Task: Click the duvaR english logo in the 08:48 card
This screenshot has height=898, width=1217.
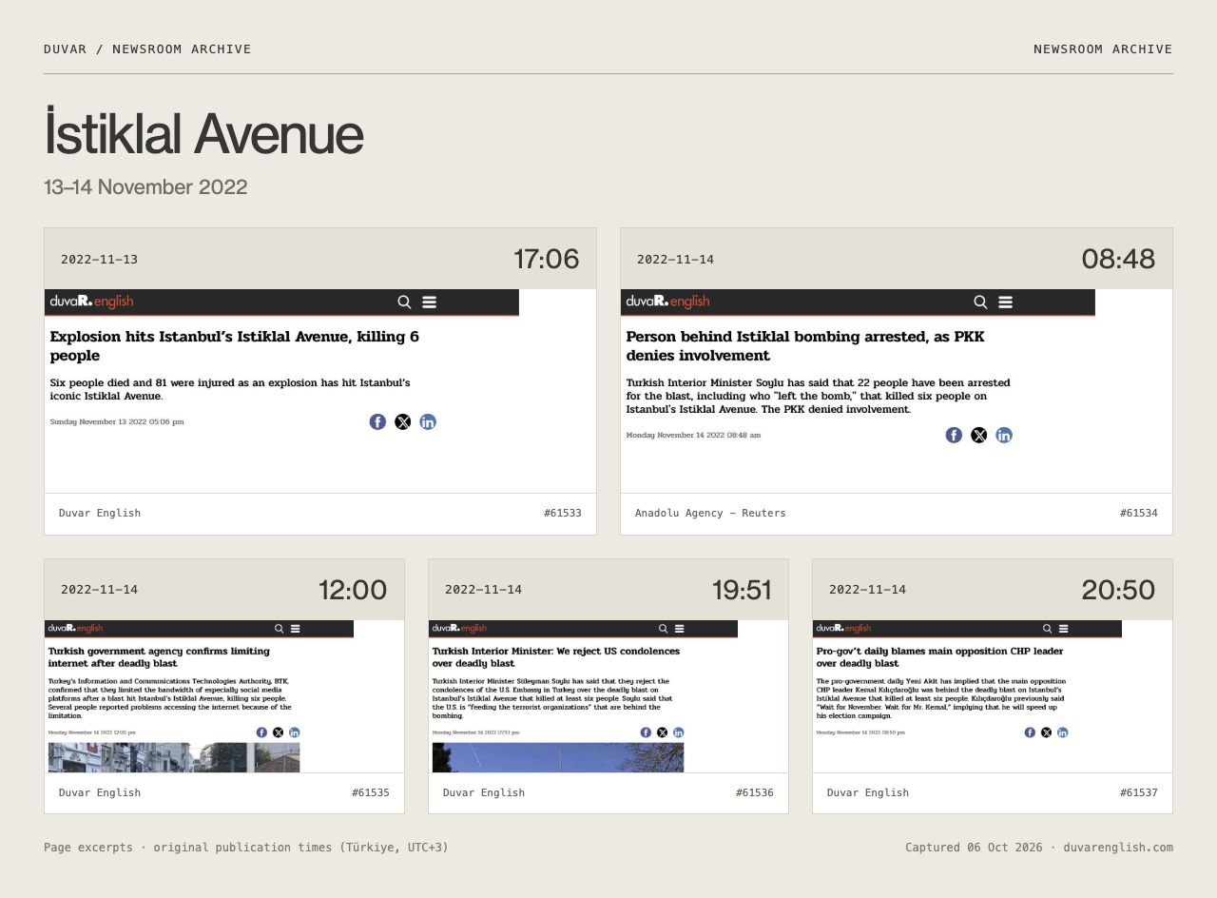Action: click(667, 302)
